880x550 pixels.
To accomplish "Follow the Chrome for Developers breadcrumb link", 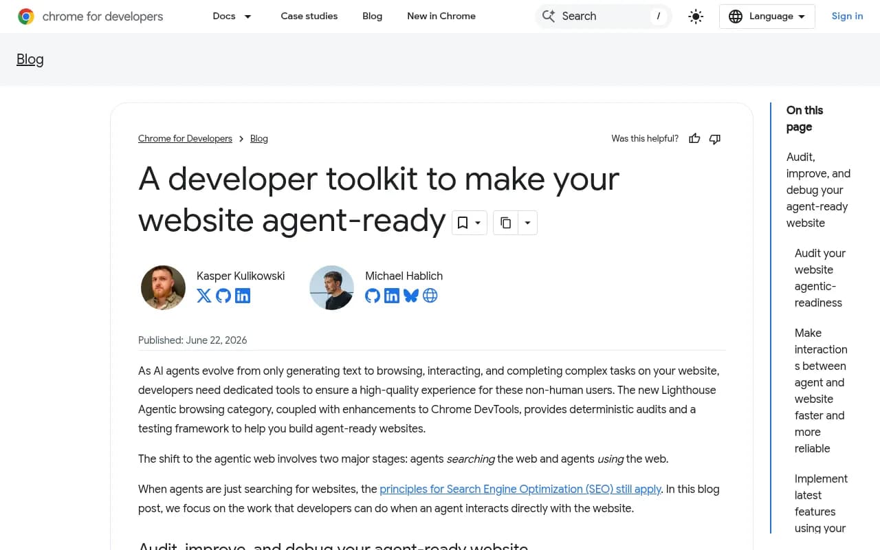I will [x=185, y=139].
